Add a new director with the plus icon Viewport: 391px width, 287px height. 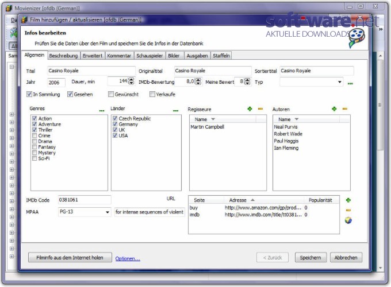pyautogui.click(x=250, y=109)
